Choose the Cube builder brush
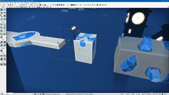The width and height of the screenshot is (169, 95). [2, 24]
